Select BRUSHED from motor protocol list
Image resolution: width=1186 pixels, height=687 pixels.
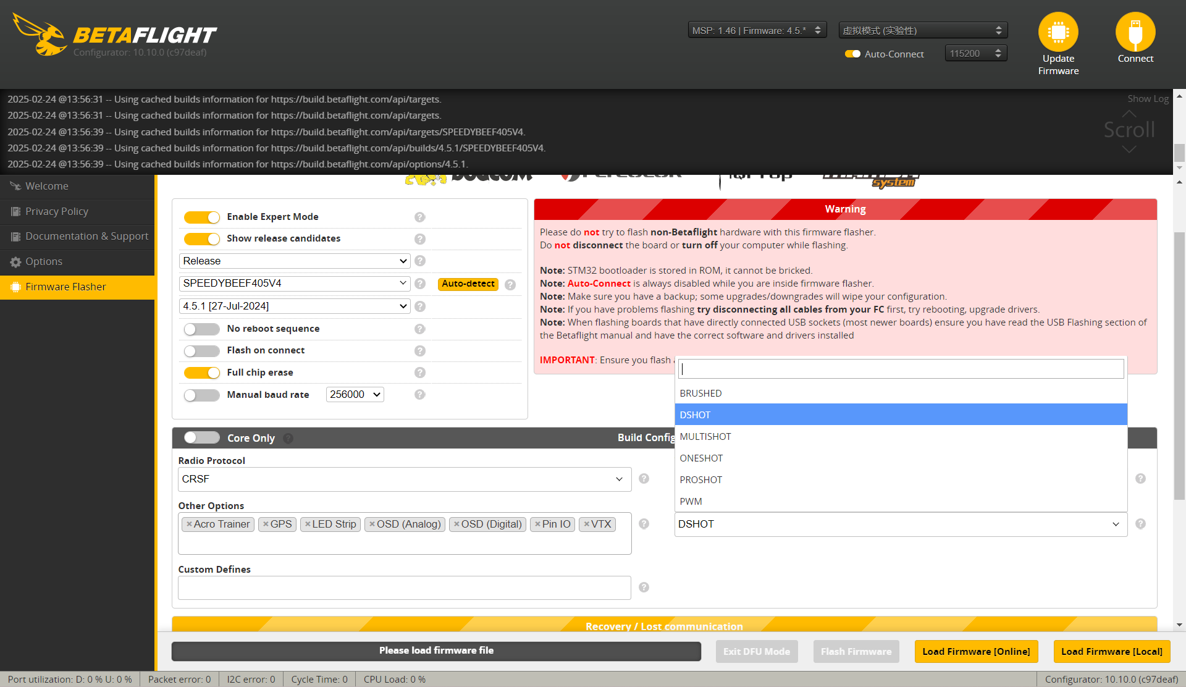click(901, 393)
